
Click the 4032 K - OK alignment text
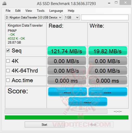[16, 39]
